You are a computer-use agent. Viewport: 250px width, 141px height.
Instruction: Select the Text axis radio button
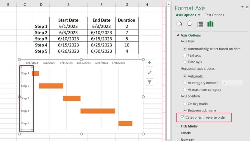(185, 55)
